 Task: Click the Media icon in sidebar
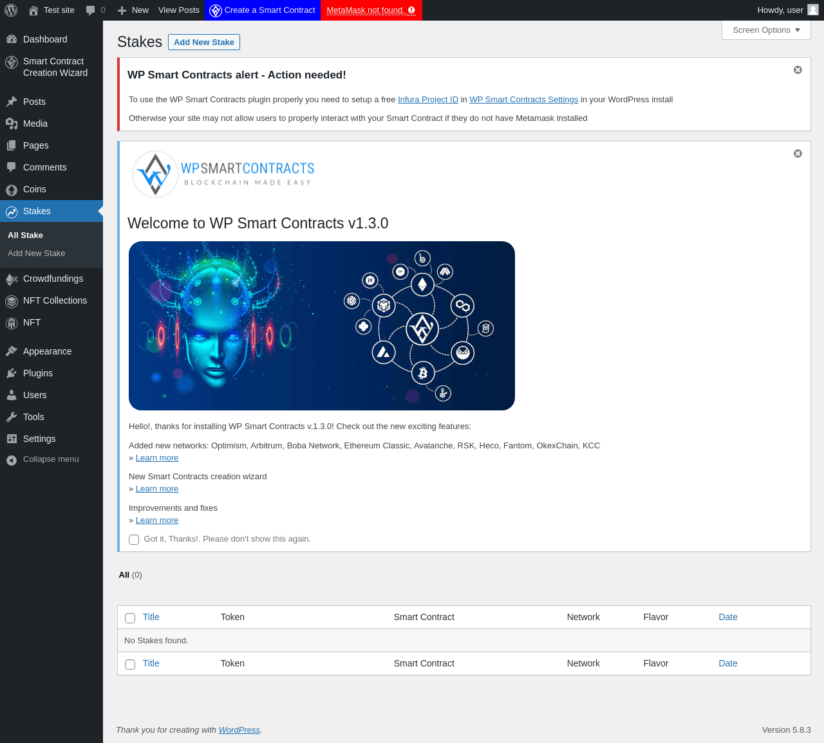12,124
